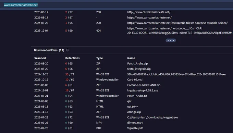Open URL http://www.carrozzeriatrieste.net/
Viewport: 233px width, 133px height.
pos(149,12)
